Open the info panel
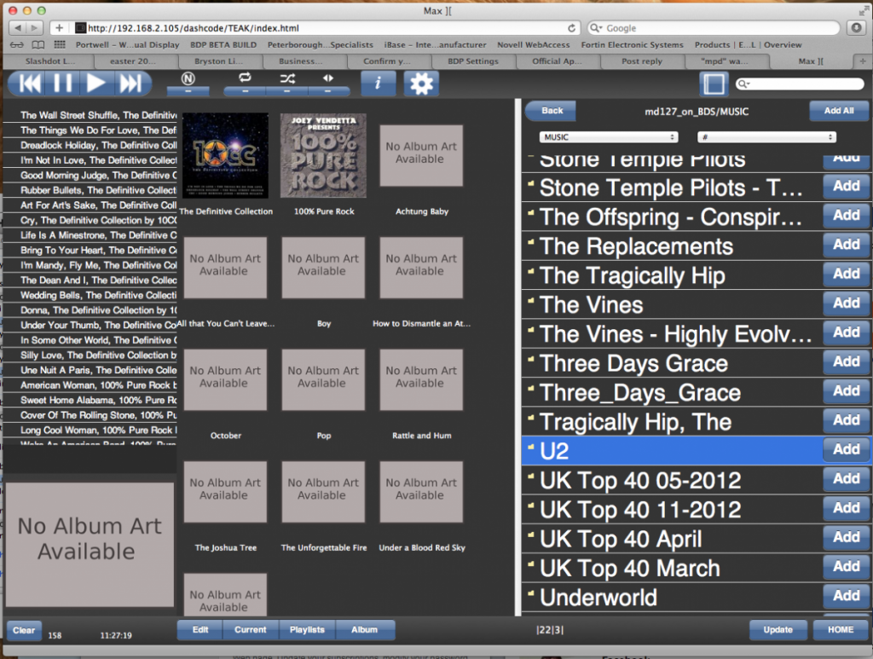The height and width of the screenshot is (659, 873). point(378,83)
